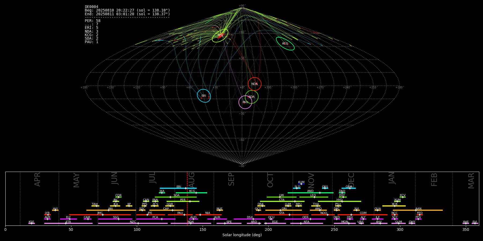Image resolution: width=483 pixels, height=241 pixels.
Task: Select the ETA shower bar in the timeline
Action: (x=68, y=223)
